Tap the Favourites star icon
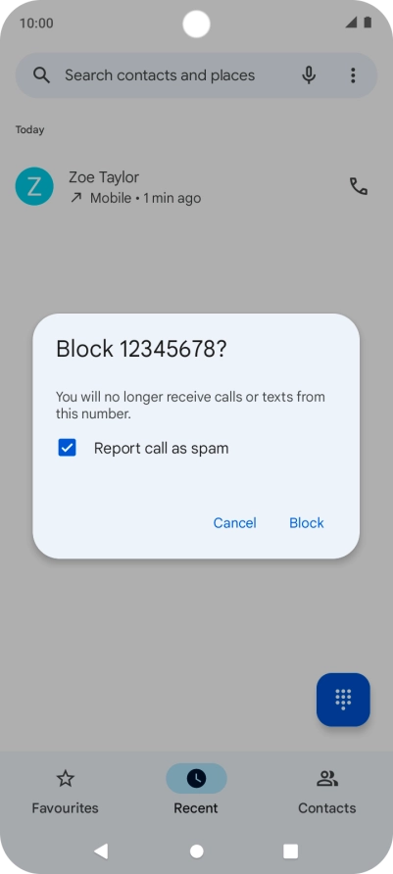Image resolution: width=393 pixels, height=874 pixels. tap(66, 778)
